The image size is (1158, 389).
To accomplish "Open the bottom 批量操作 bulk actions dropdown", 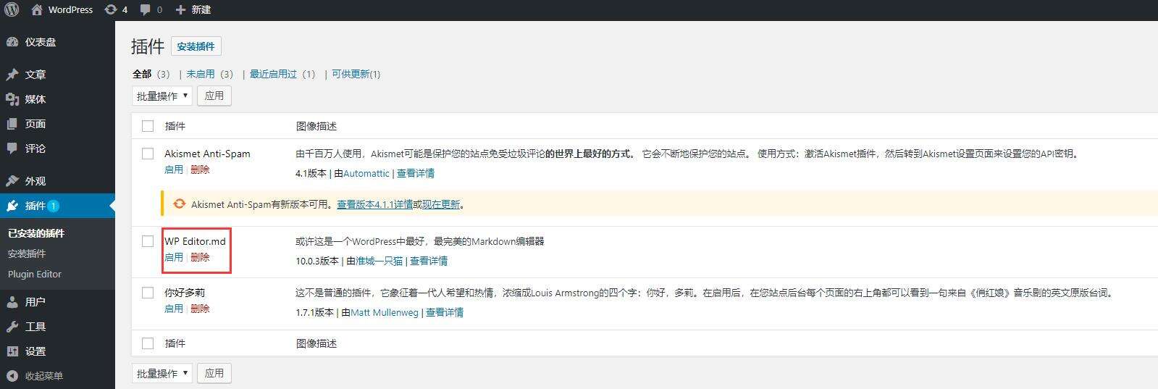I will click(162, 373).
